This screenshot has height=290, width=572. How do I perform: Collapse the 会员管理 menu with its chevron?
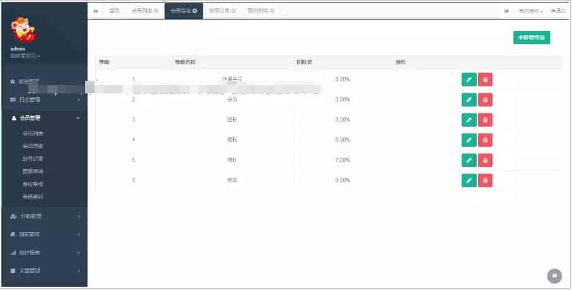[78, 118]
